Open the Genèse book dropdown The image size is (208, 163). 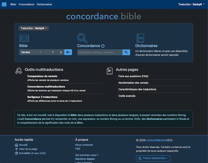(31, 52)
